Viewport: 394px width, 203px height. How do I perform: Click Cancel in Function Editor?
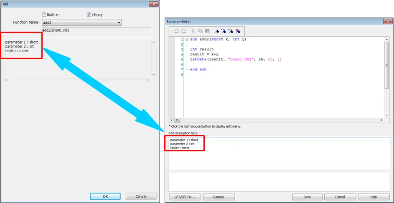pyautogui.click(x=340, y=197)
